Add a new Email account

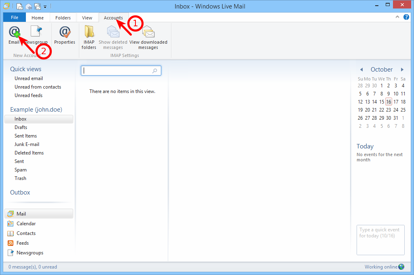coord(14,35)
